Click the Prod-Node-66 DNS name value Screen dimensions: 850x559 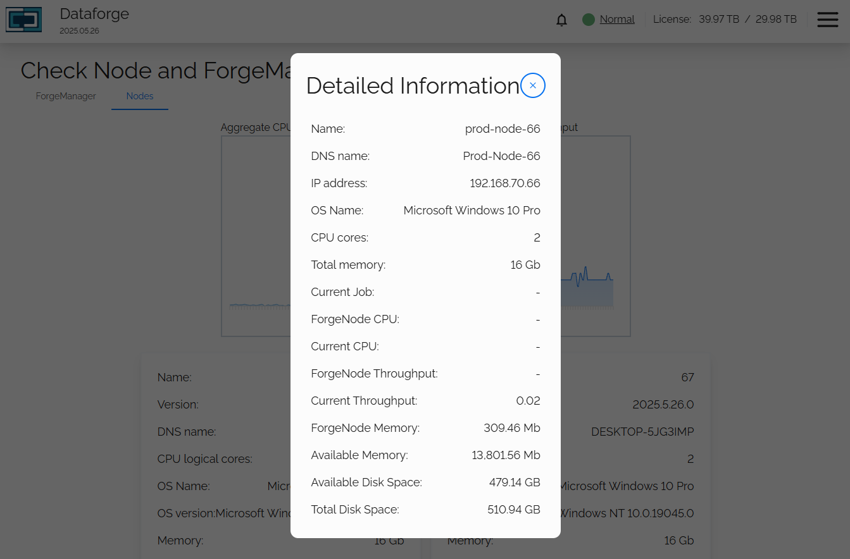(x=501, y=156)
